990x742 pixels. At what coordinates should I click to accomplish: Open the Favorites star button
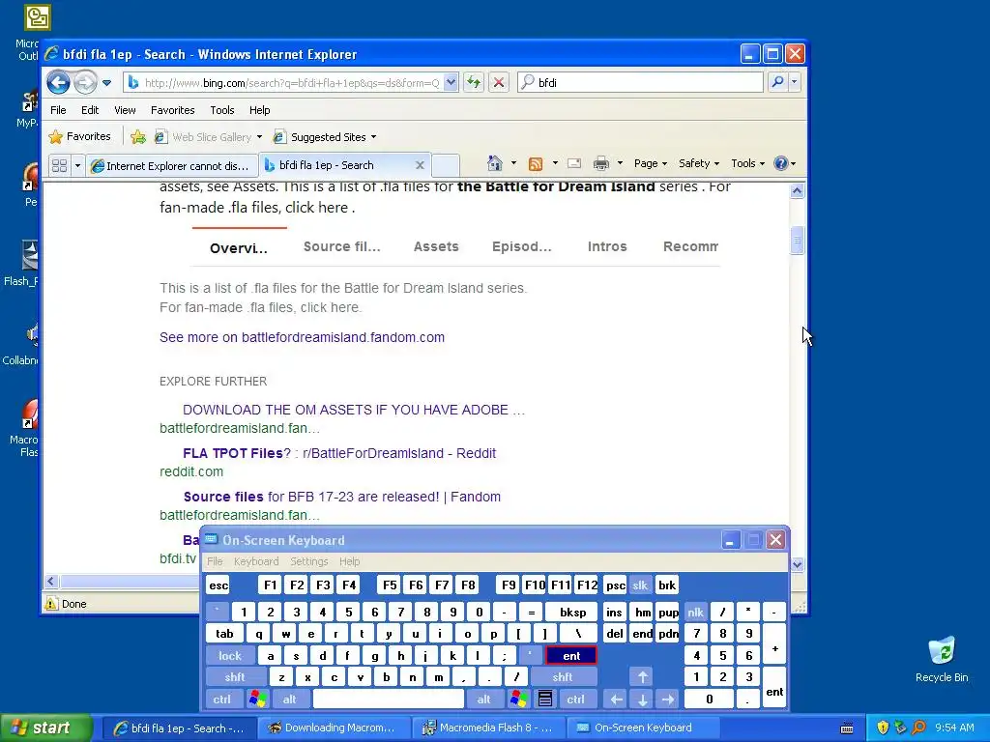[x=79, y=136]
